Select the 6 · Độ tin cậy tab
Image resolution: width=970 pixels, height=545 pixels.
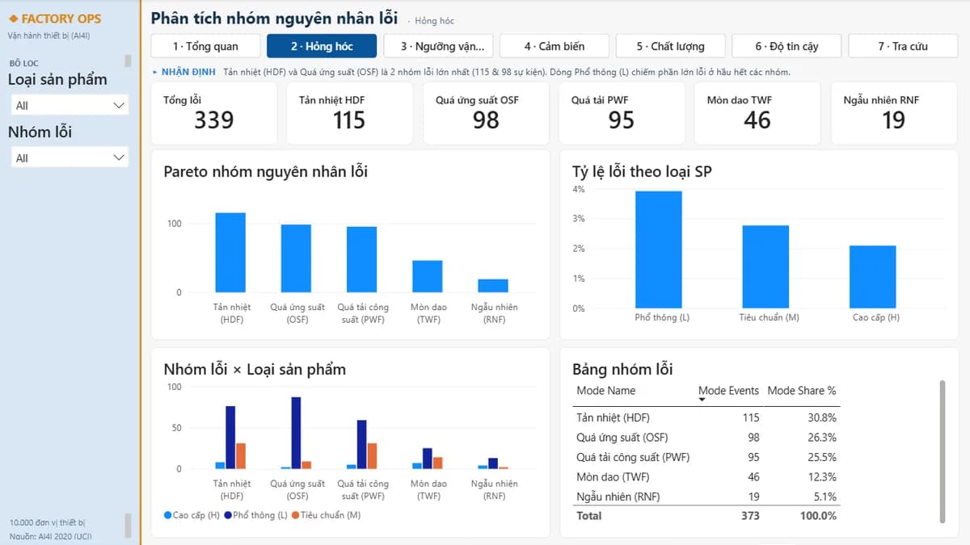[787, 46]
